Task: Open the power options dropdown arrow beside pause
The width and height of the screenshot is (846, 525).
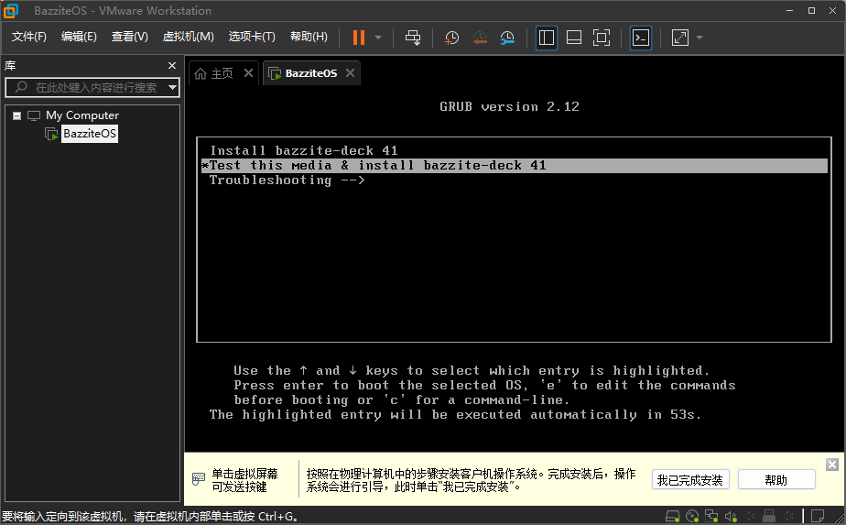Action: pos(377,38)
